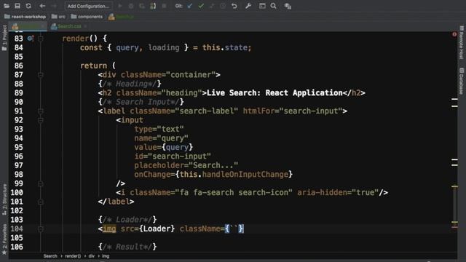The height and width of the screenshot is (262, 466).
Task: Click the Git Commit checkmark icon
Action: click(201, 6)
